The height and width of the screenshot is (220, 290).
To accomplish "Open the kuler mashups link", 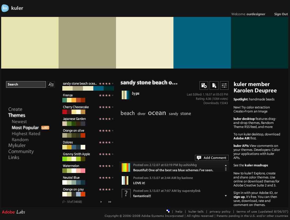I will pyautogui.click(x=256, y=165).
